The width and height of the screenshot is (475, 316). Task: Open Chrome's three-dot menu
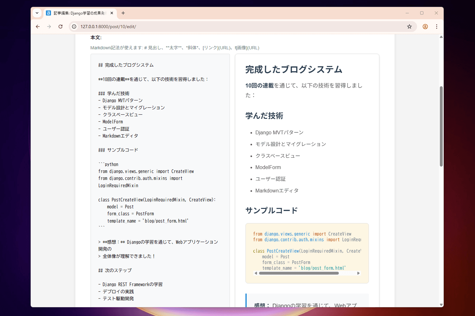pos(437,27)
